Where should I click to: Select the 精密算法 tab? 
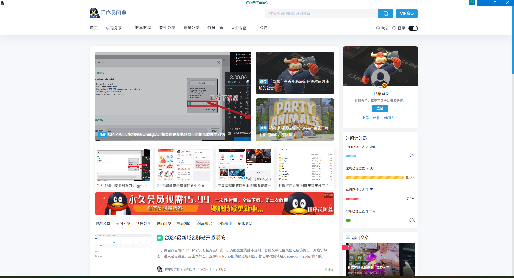click(x=245, y=223)
